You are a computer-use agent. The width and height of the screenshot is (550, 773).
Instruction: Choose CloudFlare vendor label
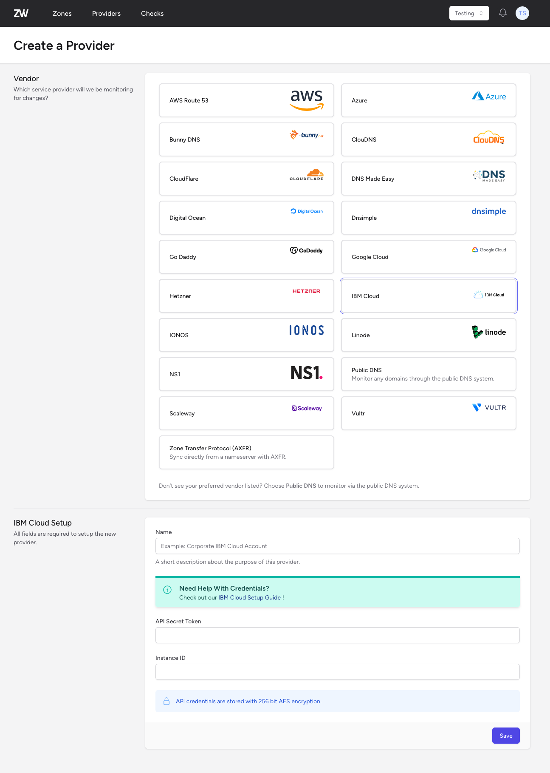click(184, 179)
